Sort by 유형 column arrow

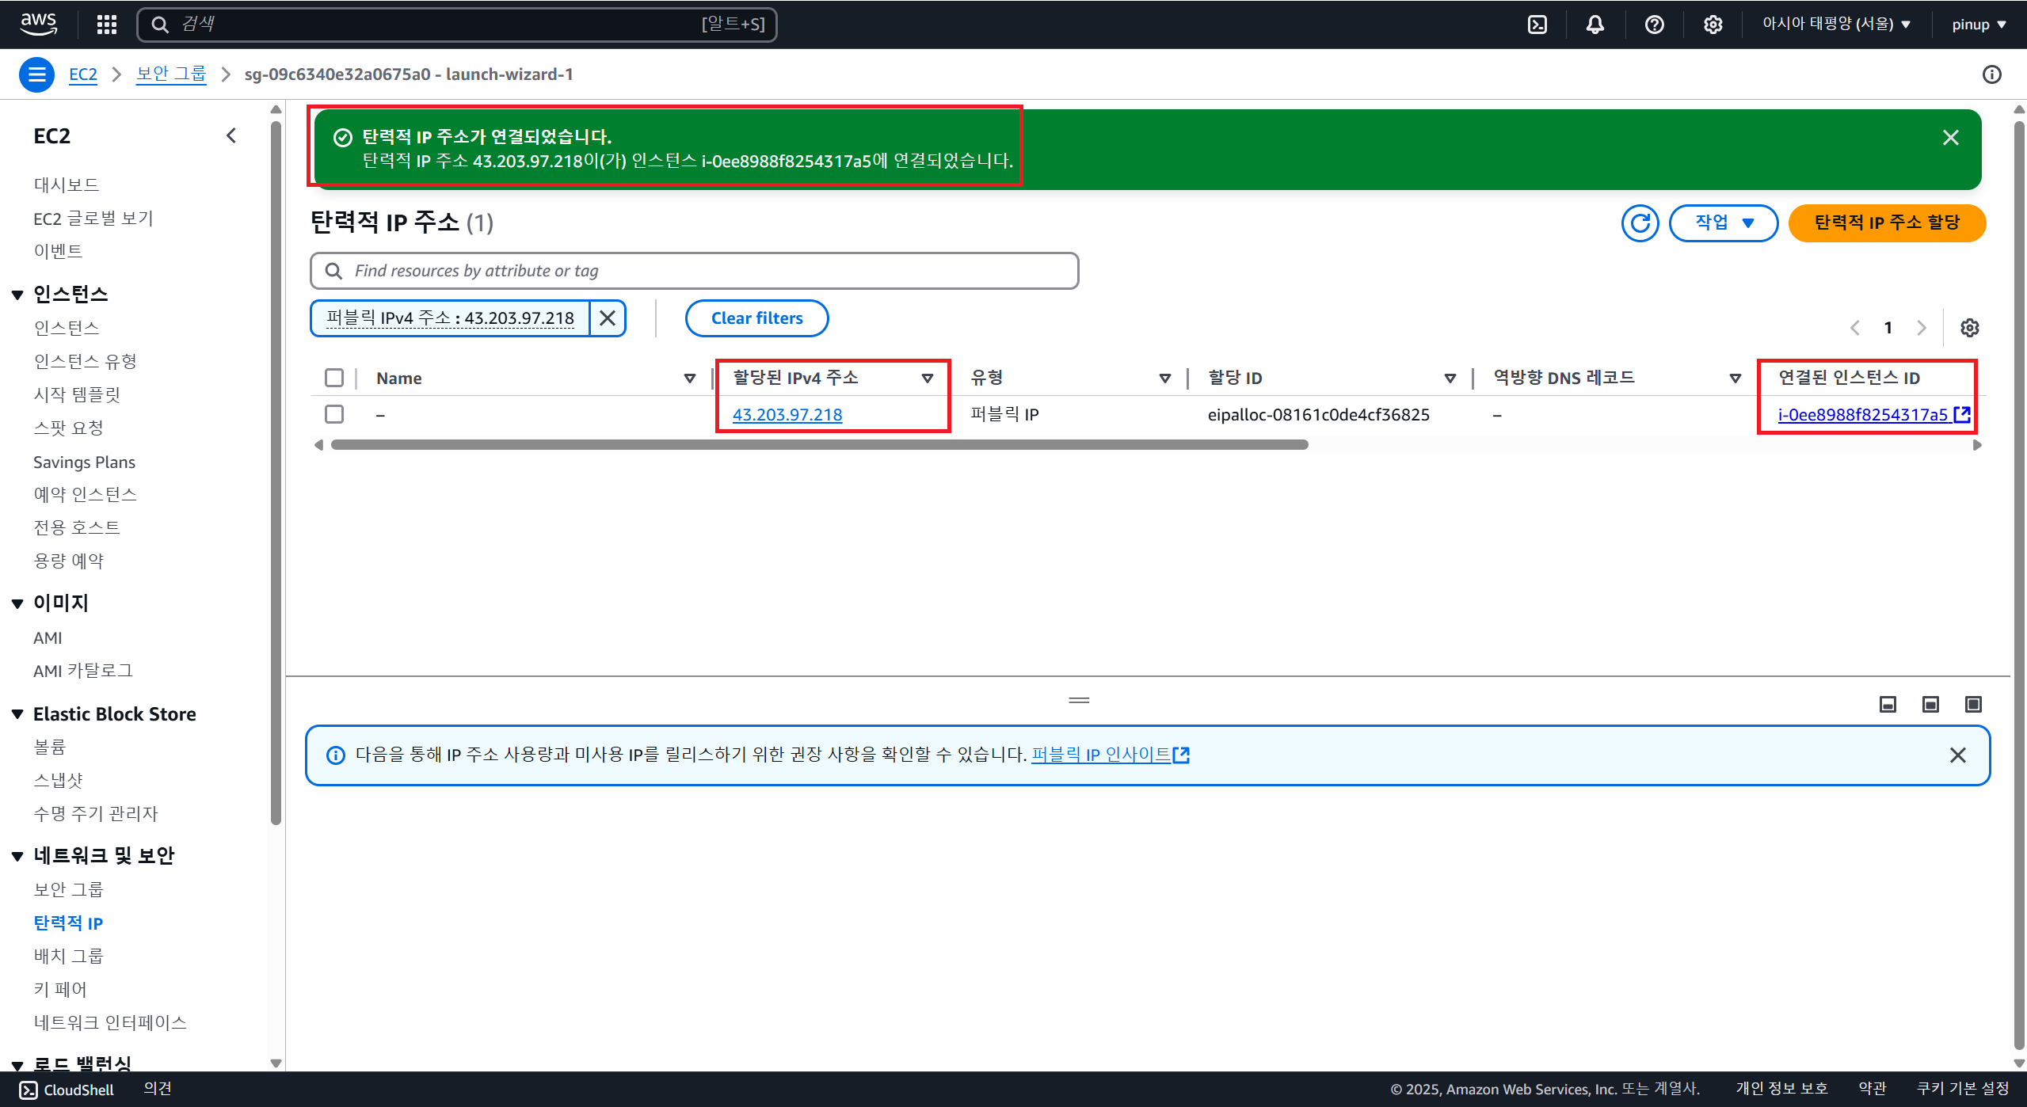pos(1164,379)
